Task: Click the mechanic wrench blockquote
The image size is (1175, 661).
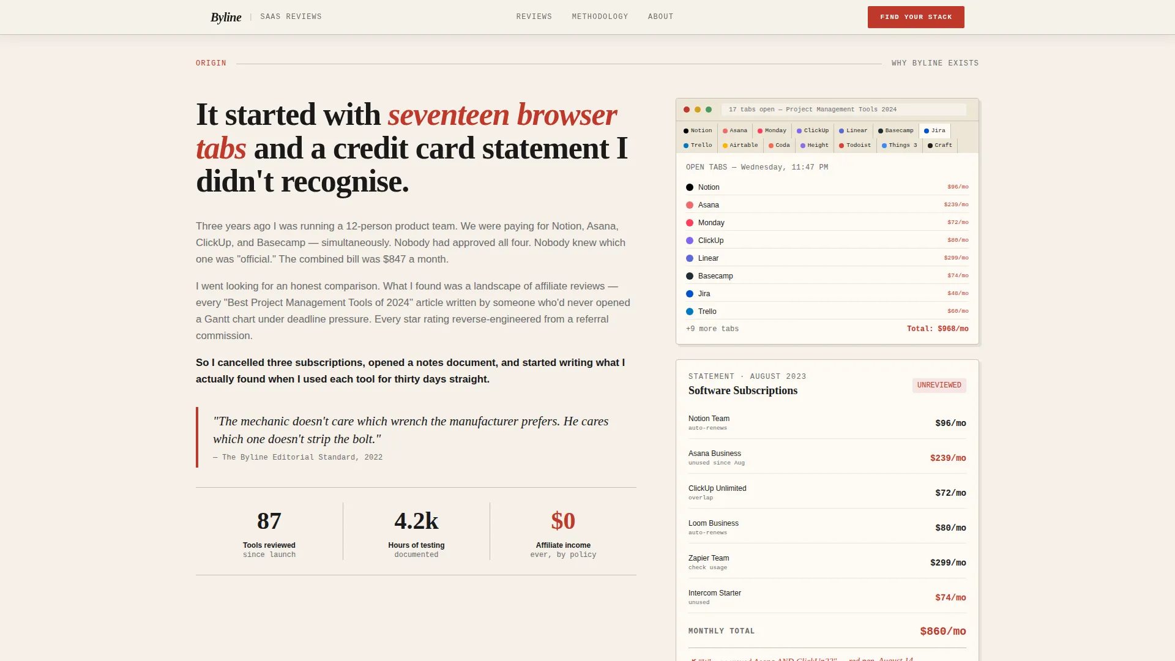Action: (x=416, y=437)
